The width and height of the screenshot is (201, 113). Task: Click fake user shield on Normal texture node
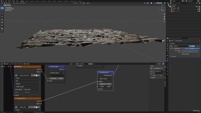point(32,75)
